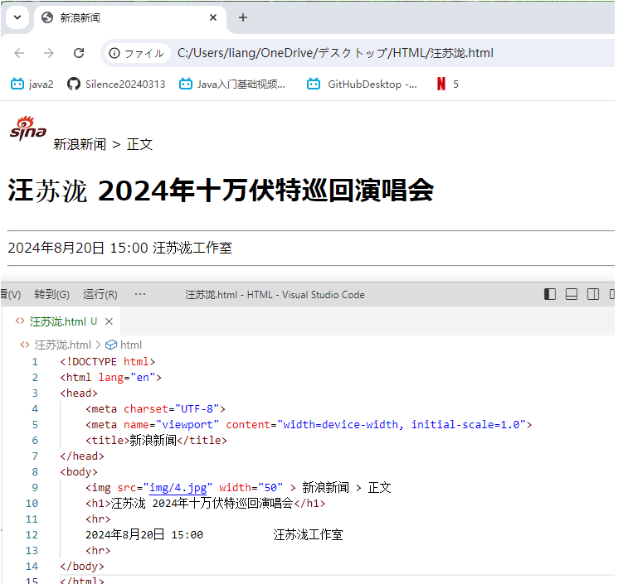Click the html symbol in breadcrumb bar
This screenshot has width=623, height=584.
pyautogui.click(x=131, y=345)
